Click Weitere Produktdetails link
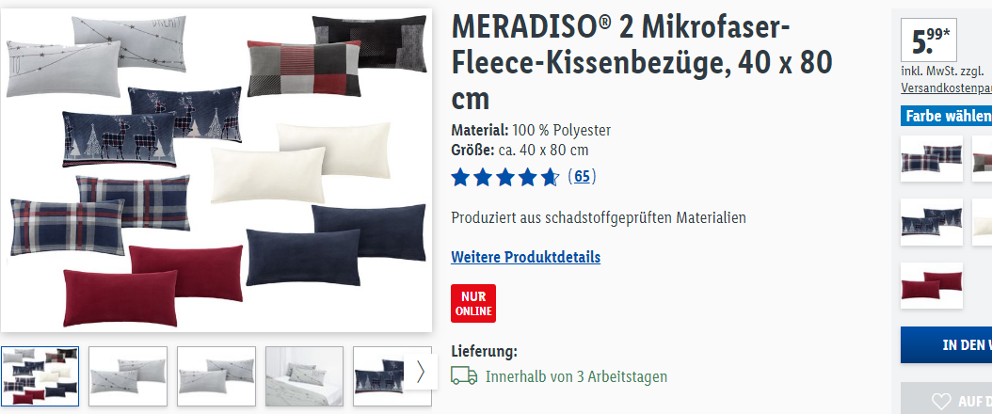The height and width of the screenshot is (414, 992). [526, 257]
